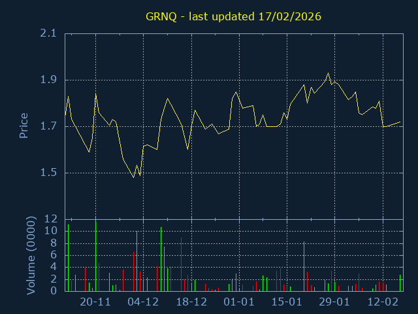418x314 pixels.
Task: Click the lowest price dip before 04-12
Action: pos(133,177)
